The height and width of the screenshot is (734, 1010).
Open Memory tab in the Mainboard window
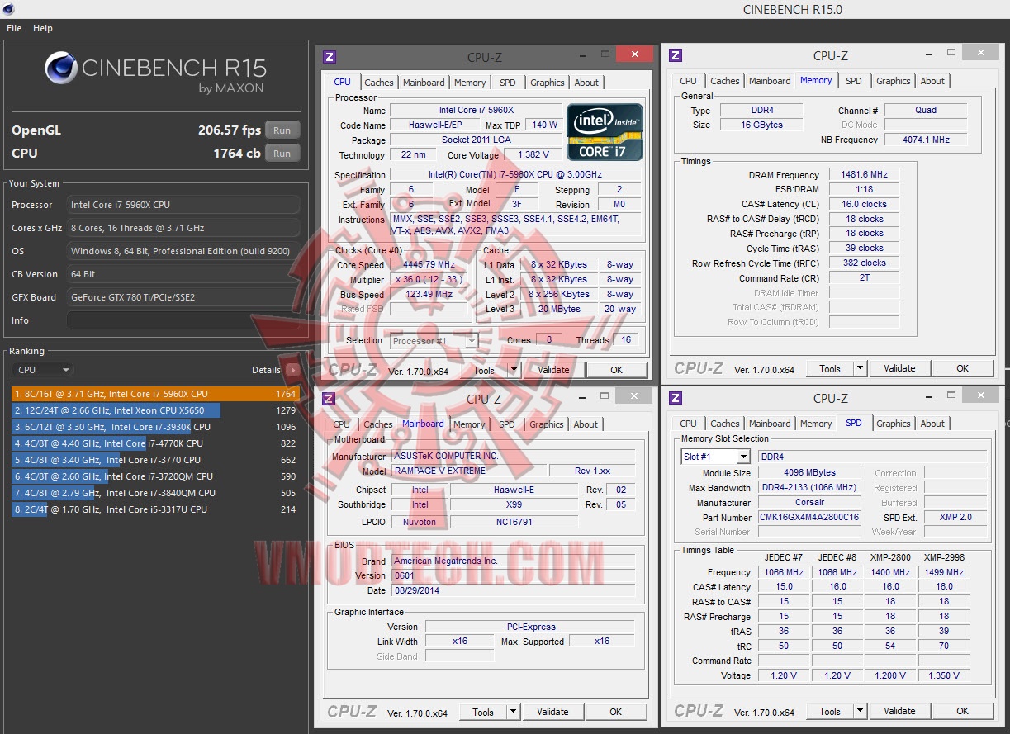[469, 424]
